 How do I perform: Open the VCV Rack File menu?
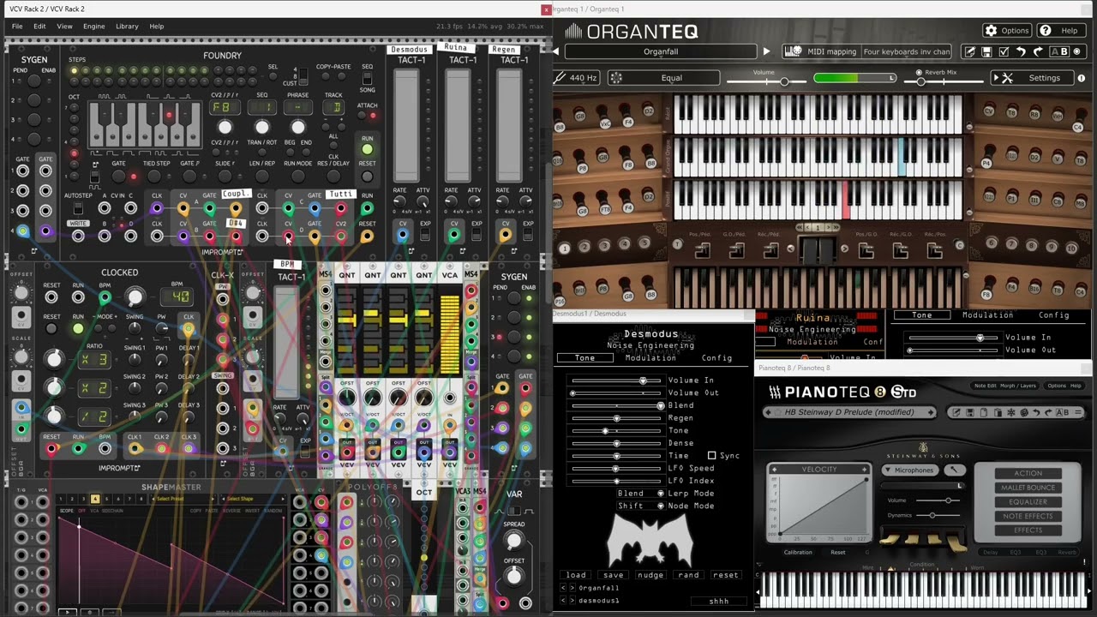(x=17, y=27)
